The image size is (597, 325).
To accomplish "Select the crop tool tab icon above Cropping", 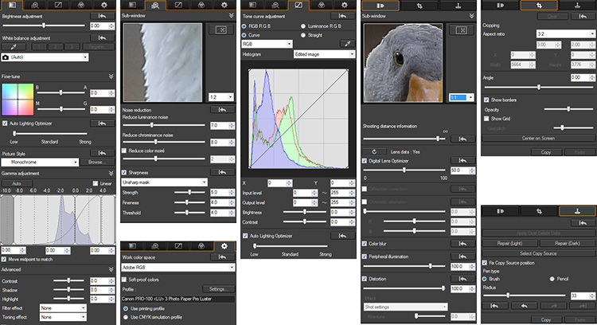I will (537, 4).
